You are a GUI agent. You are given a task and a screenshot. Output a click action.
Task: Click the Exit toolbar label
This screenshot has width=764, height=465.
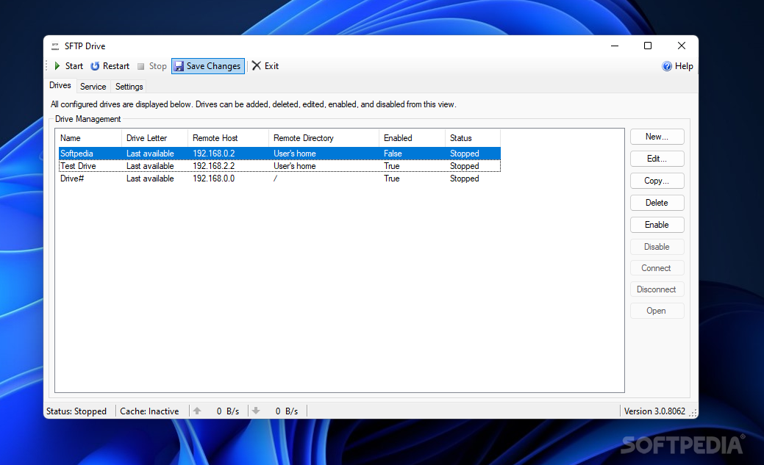[x=271, y=65]
